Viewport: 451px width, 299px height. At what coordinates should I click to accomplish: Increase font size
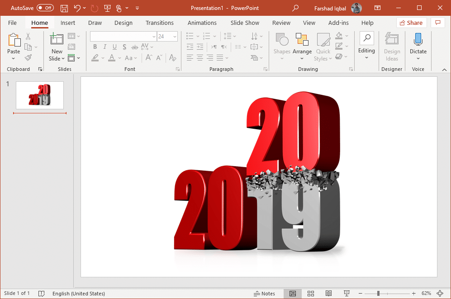click(x=148, y=57)
